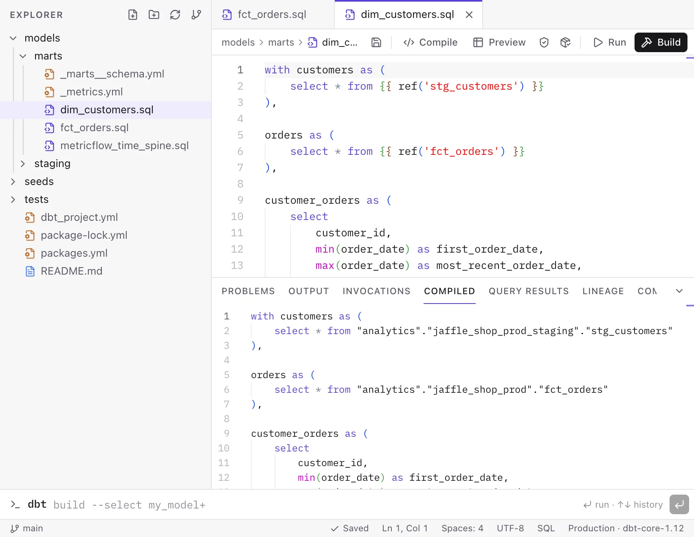Click the file icon beside _metrics.yml

tap(49, 92)
